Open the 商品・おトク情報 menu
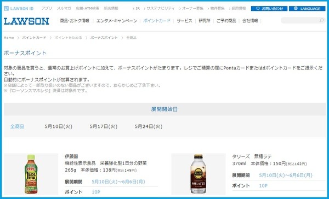The height and width of the screenshot is (199, 329). [x=75, y=21]
